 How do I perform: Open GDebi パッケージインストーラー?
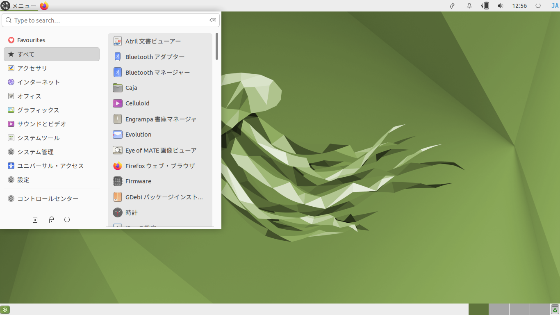point(160,197)
